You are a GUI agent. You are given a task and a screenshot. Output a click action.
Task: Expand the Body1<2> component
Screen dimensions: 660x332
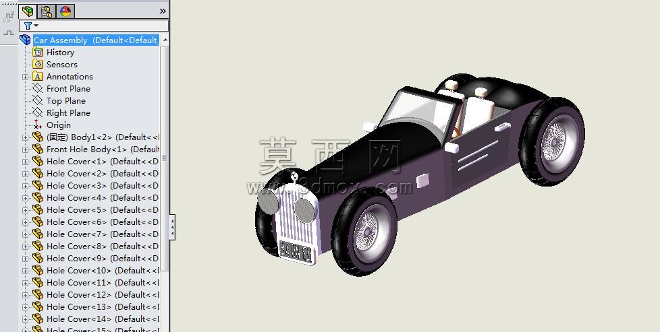[x=25, y=137]
